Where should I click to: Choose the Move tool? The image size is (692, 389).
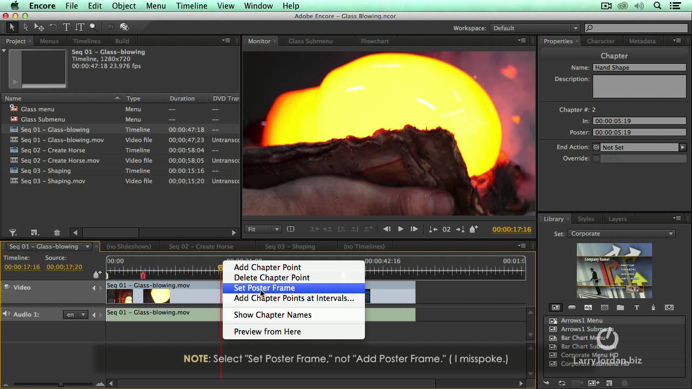pyautogui.click(x=39, y=27)
